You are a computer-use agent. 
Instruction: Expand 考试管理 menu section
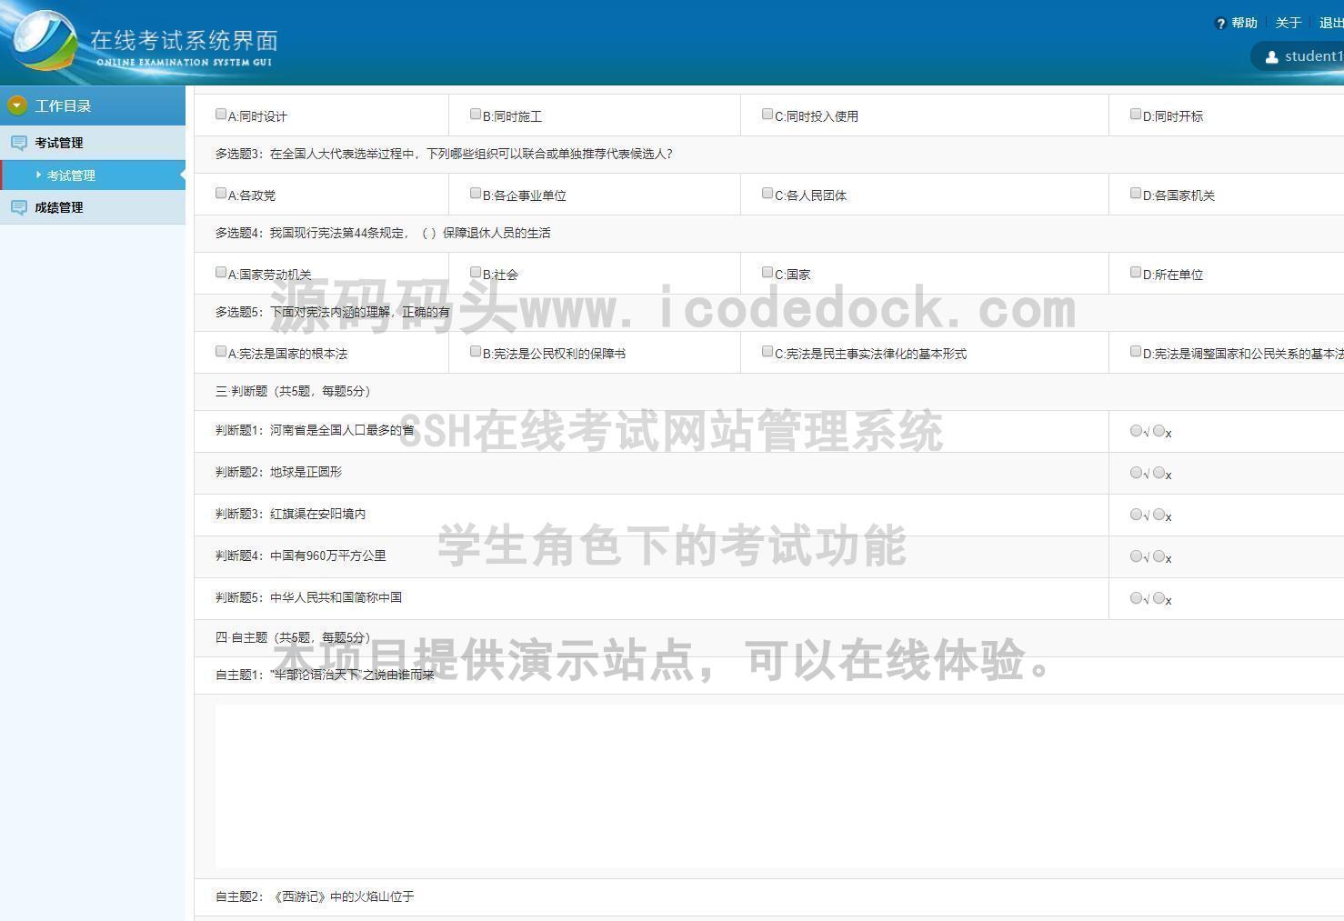click(x=93, y=143)
